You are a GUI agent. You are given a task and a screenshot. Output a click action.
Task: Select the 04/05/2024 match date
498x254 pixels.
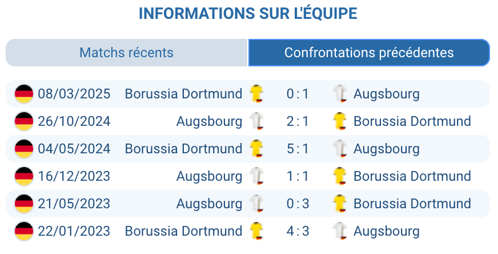[74, 149]
